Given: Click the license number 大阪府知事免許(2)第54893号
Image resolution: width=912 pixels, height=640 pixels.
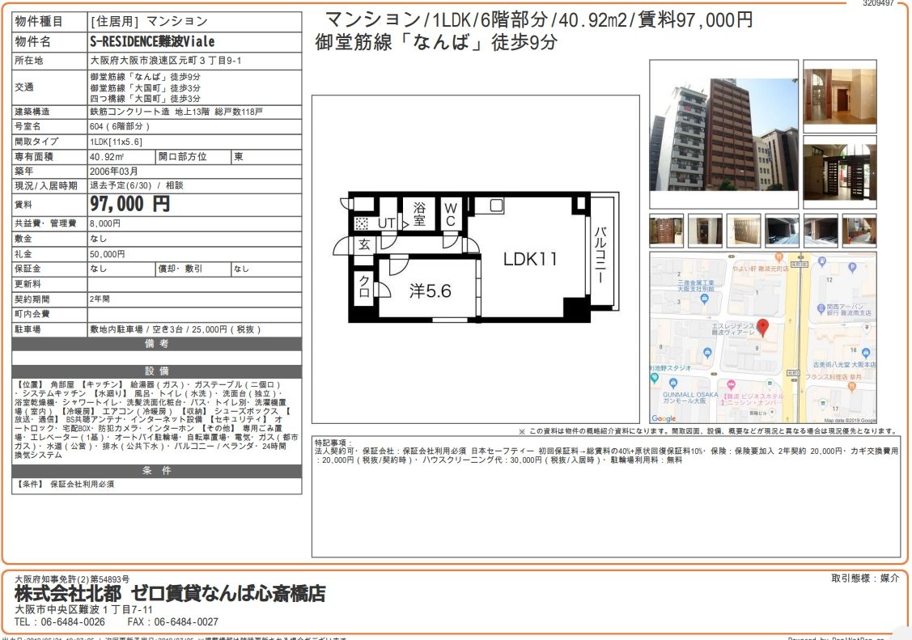Looking at the screenshot, I should coord(72,579).
